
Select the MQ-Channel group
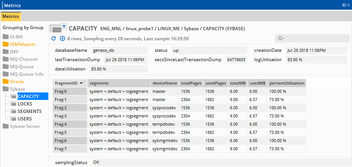[x=24, y=59]
